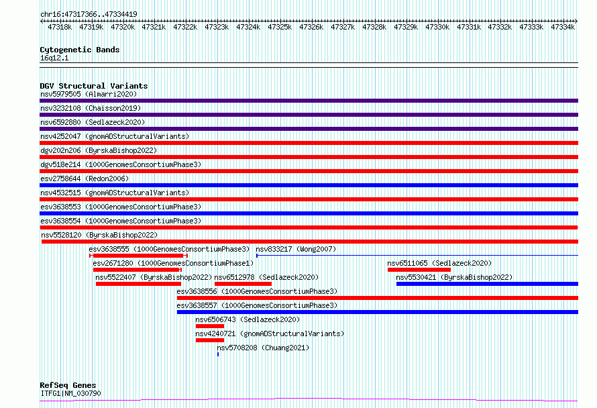Click the nsv5530421 (ByrskaBishop2022) label
Screen dimensions: 597x408
point(454,277)
